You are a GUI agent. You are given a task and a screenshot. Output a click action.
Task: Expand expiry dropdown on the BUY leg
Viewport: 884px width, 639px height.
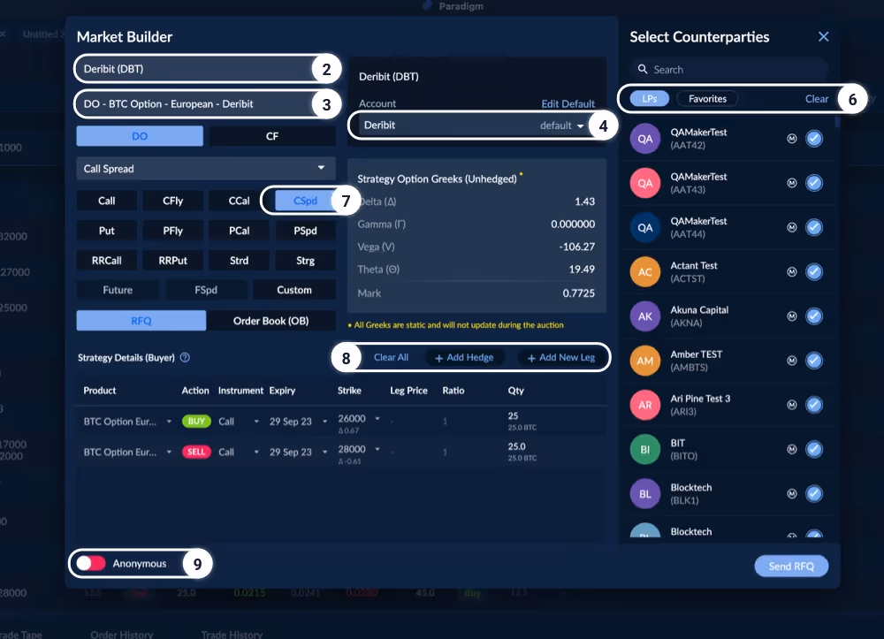point(324,422)
